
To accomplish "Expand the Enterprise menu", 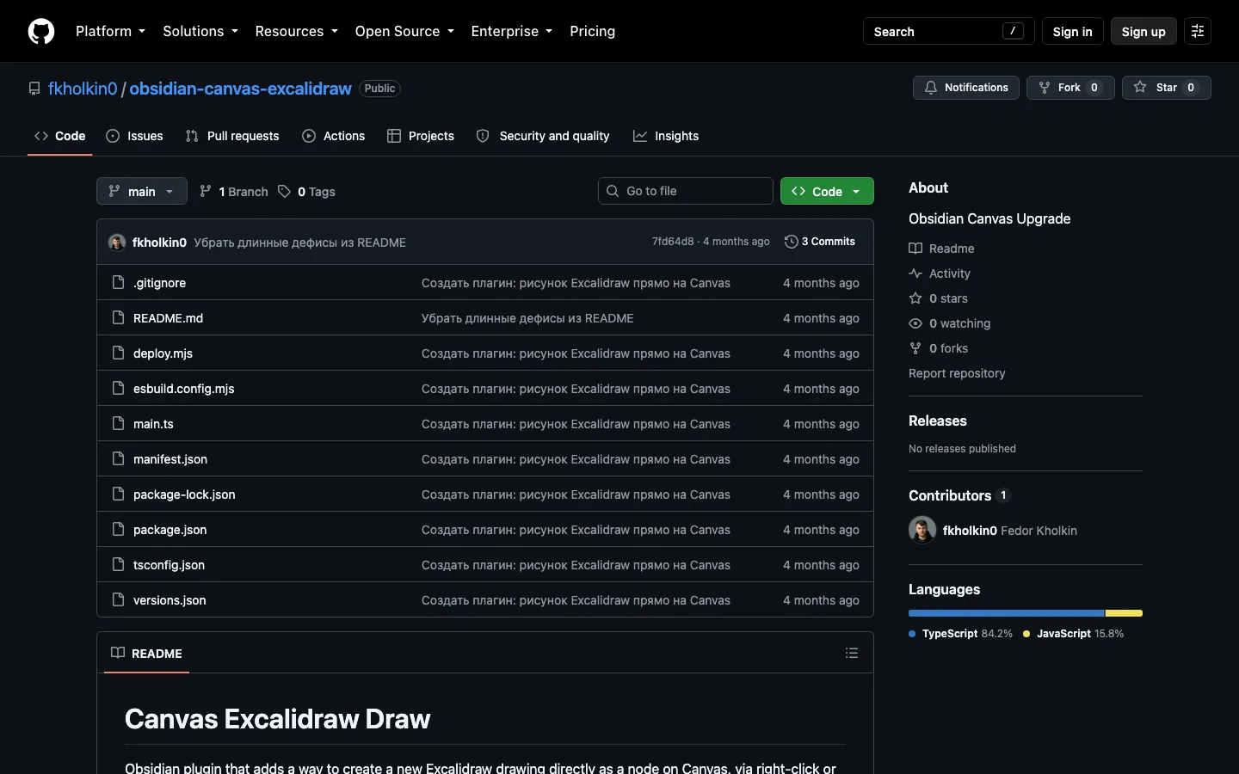I will [512, 31].
